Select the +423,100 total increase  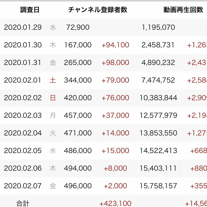click(115, 204)
